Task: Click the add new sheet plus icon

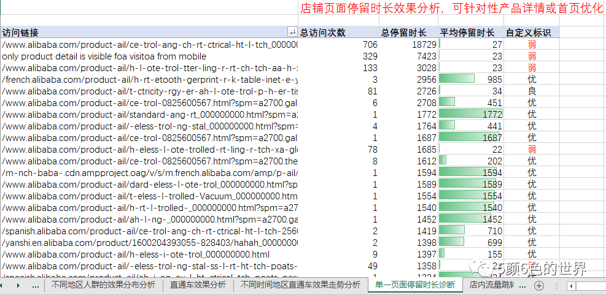Action: 539,286
